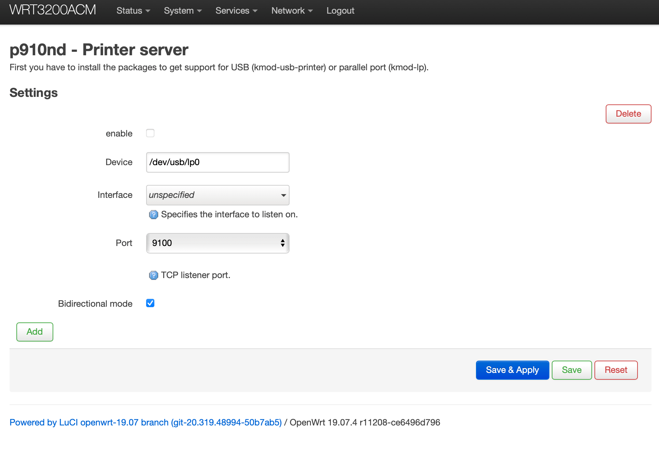Click the p910nd - Printer server heading
Viewport: 659px width, 464px height.
click(99, 50)
